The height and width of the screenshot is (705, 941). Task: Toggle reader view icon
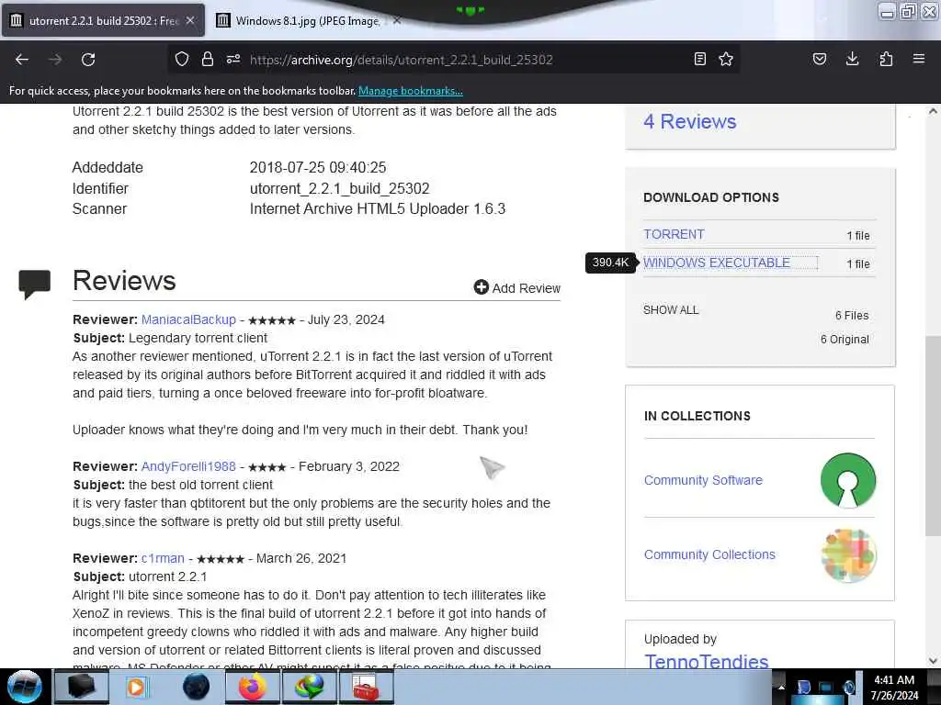point(699,59)
